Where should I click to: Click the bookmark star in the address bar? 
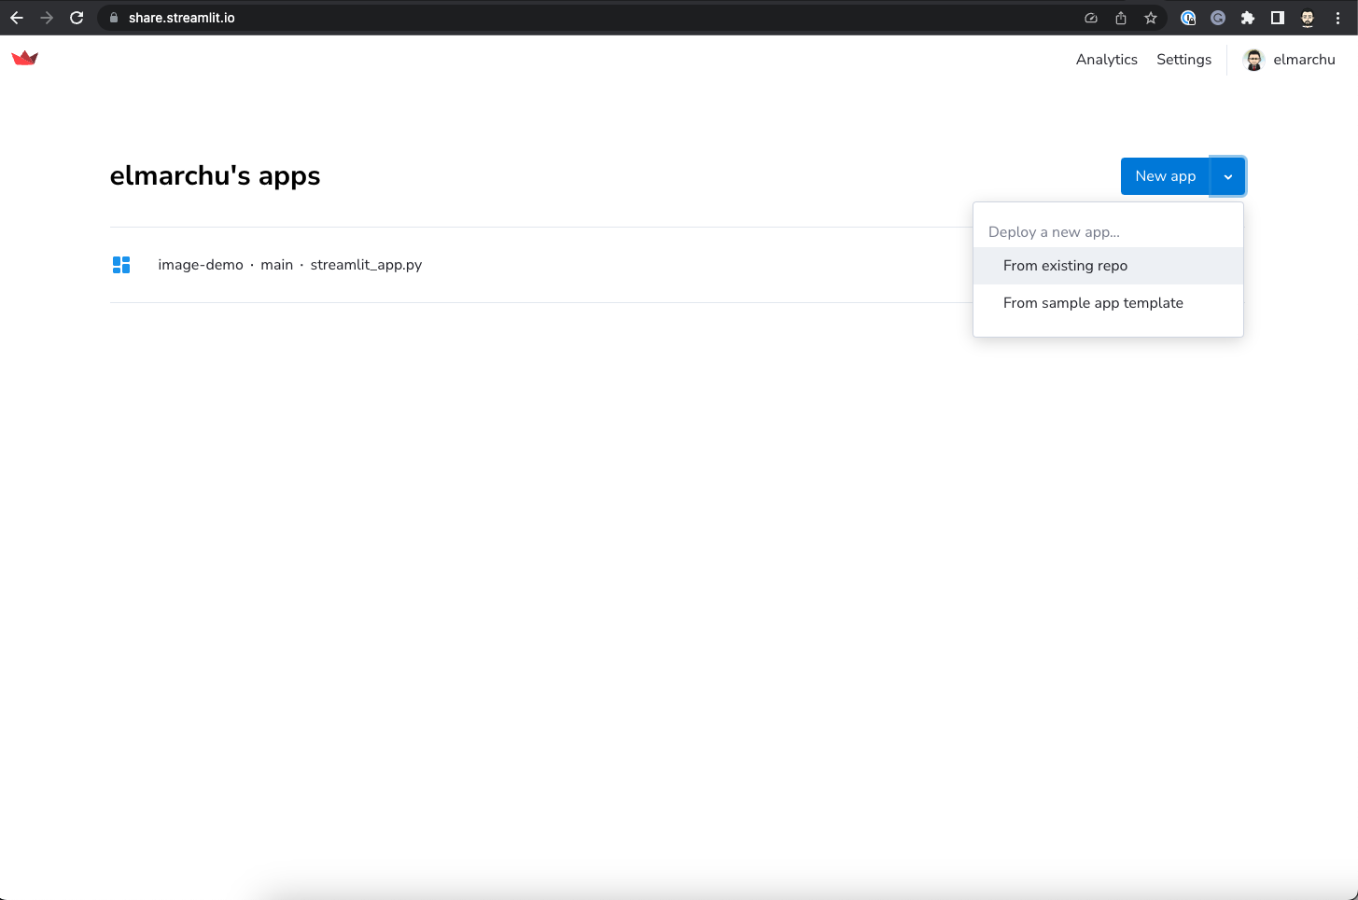point(1150,18)
